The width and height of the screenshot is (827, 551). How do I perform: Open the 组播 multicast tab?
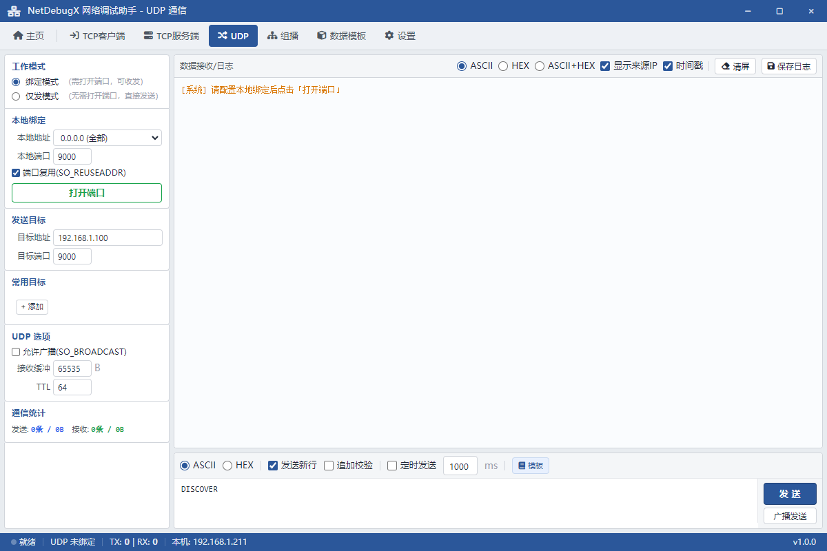(x=283, y=36)
